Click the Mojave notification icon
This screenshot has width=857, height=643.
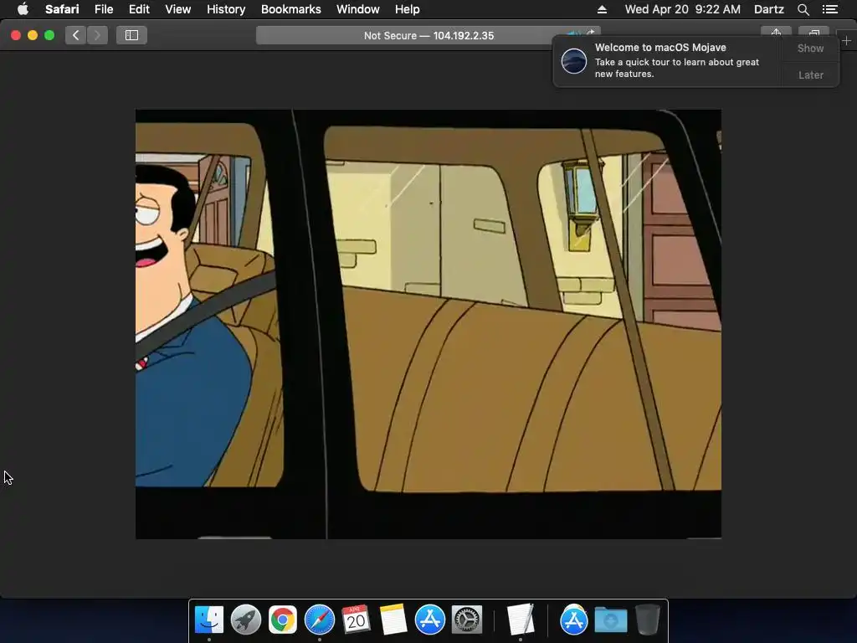(574, 60)
